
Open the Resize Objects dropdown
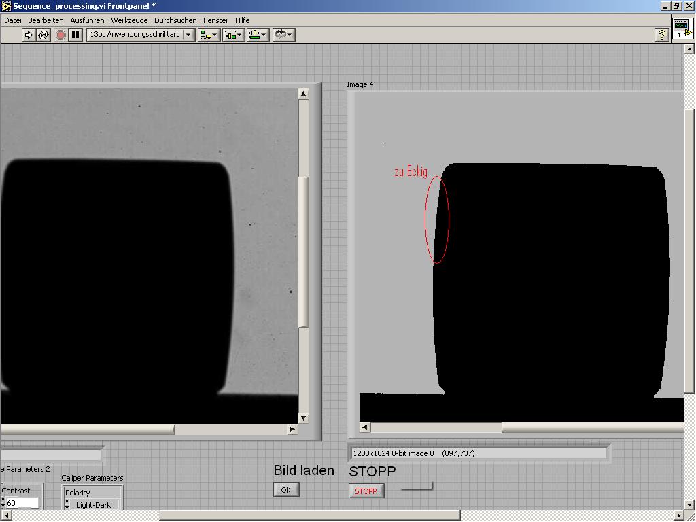point(258,35)
